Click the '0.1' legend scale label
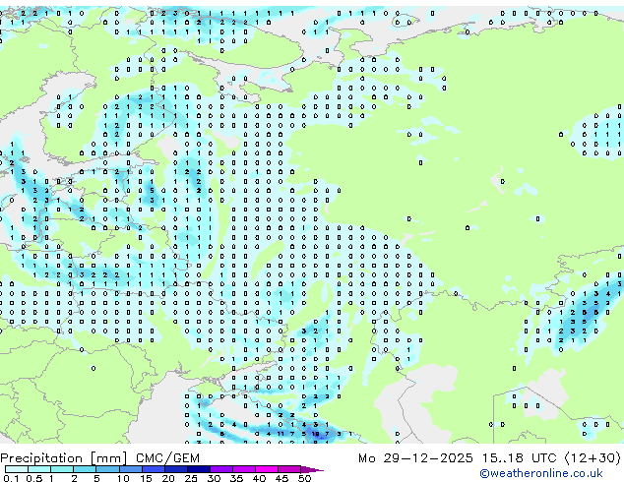The width and height of the screenshot is (624, 482). [11, 478]
